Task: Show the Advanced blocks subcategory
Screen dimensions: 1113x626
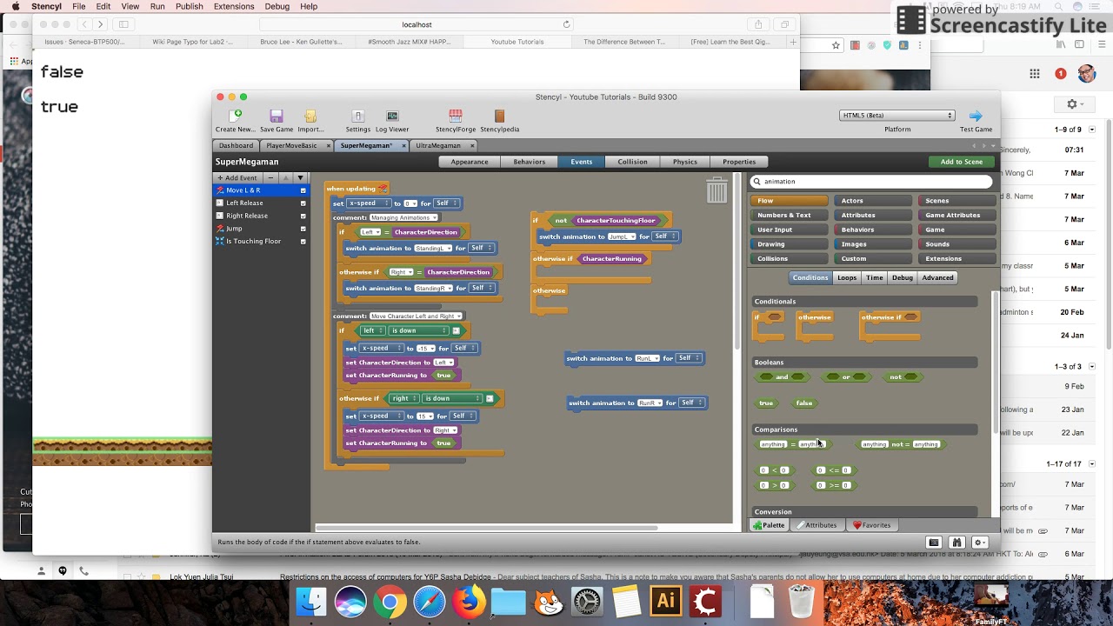Action: click(x=937, y=277)
